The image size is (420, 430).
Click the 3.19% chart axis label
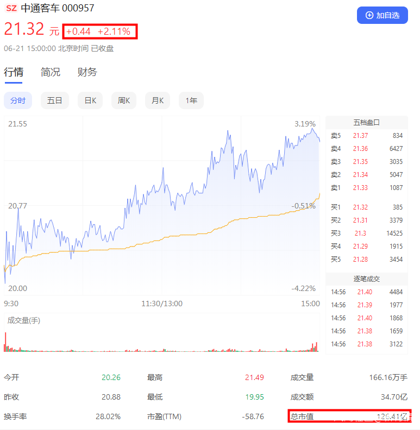(x=305, y=124)
